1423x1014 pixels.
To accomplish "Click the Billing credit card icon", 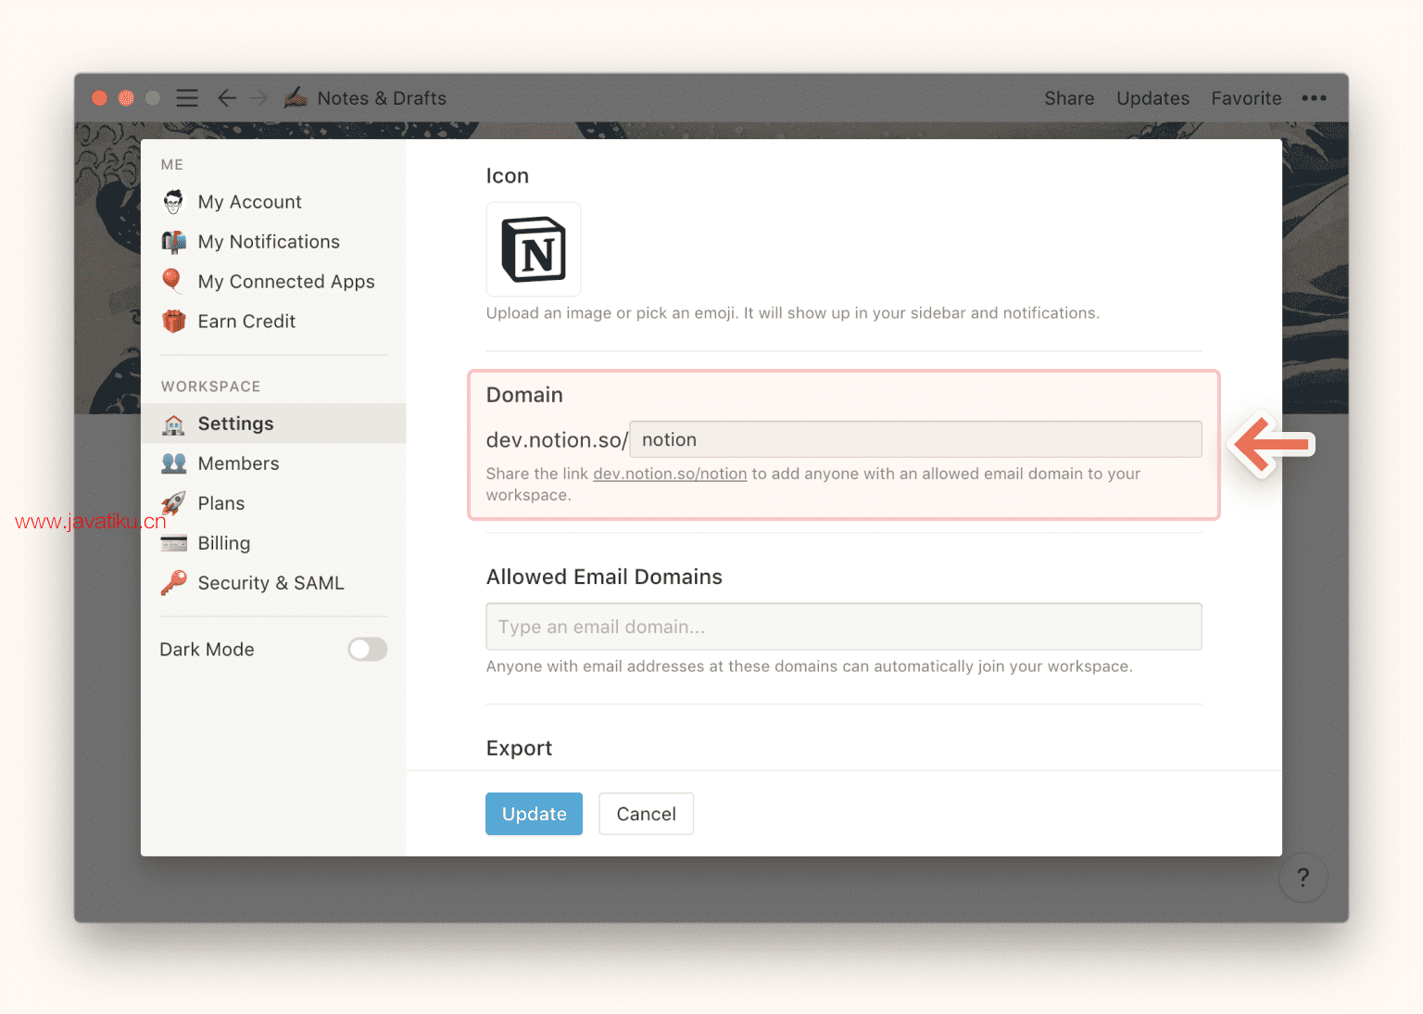I will pyautogui.click(x=173, y=543).
